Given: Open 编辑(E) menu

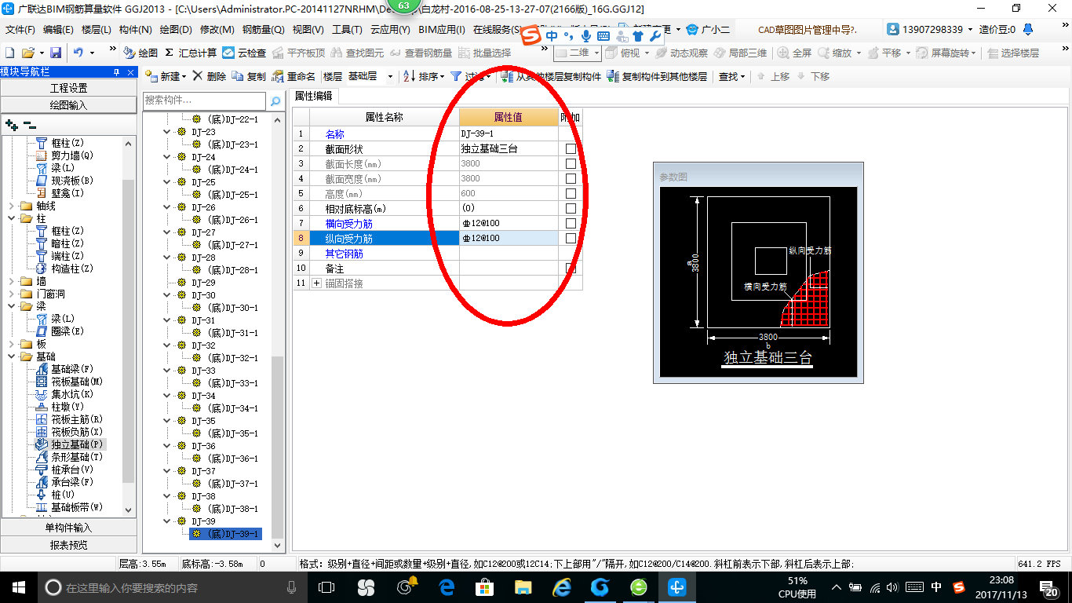Looking at the screenshot, I should tap(58, 30).
